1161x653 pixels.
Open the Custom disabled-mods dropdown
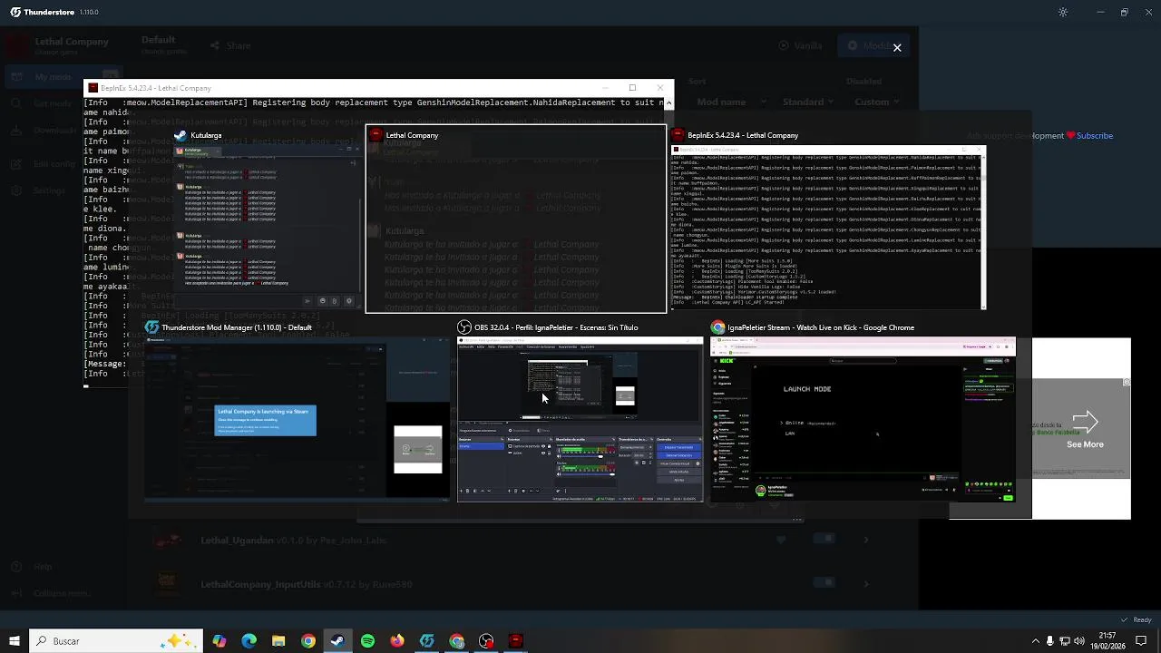(x=878, y=102)
